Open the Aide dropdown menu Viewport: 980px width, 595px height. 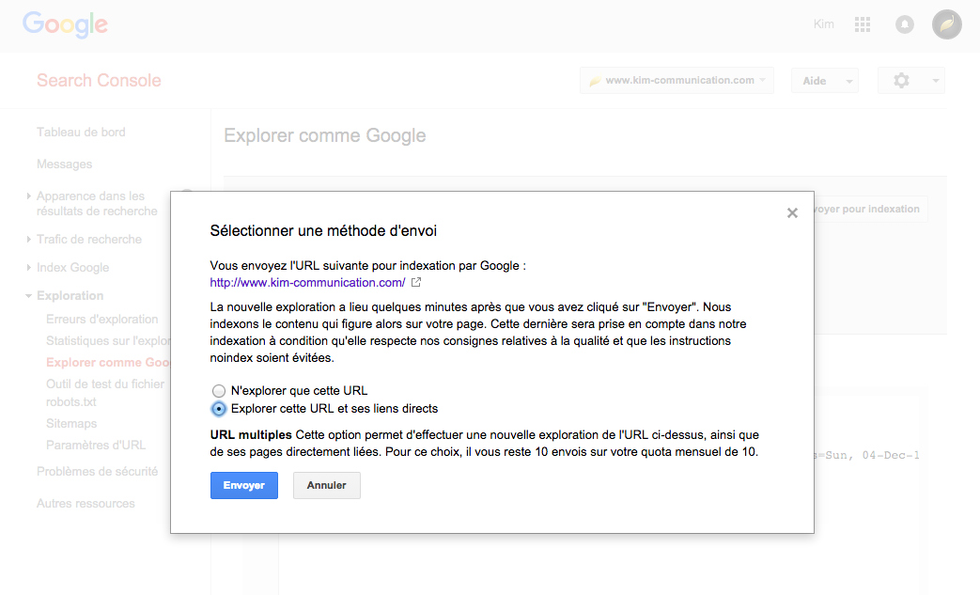824,81
